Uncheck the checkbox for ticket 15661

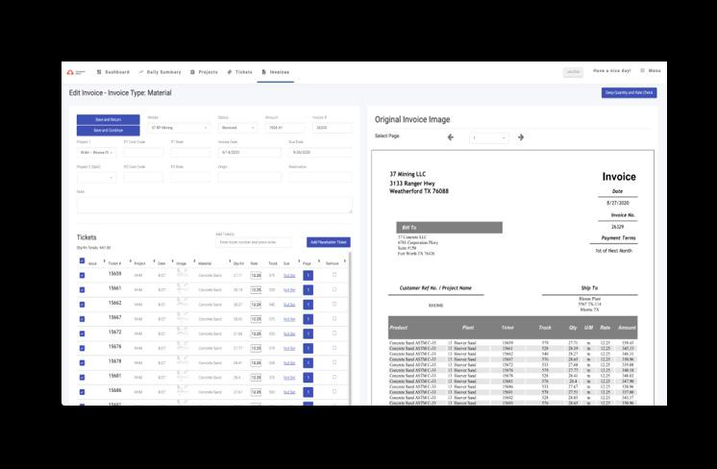point(82,290)
